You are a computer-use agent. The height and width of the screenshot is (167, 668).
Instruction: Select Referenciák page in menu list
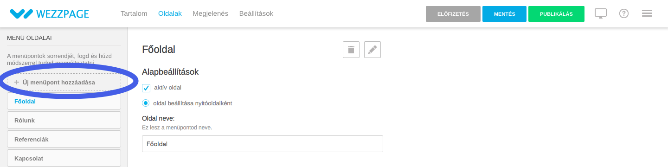(x=64, y=139)
